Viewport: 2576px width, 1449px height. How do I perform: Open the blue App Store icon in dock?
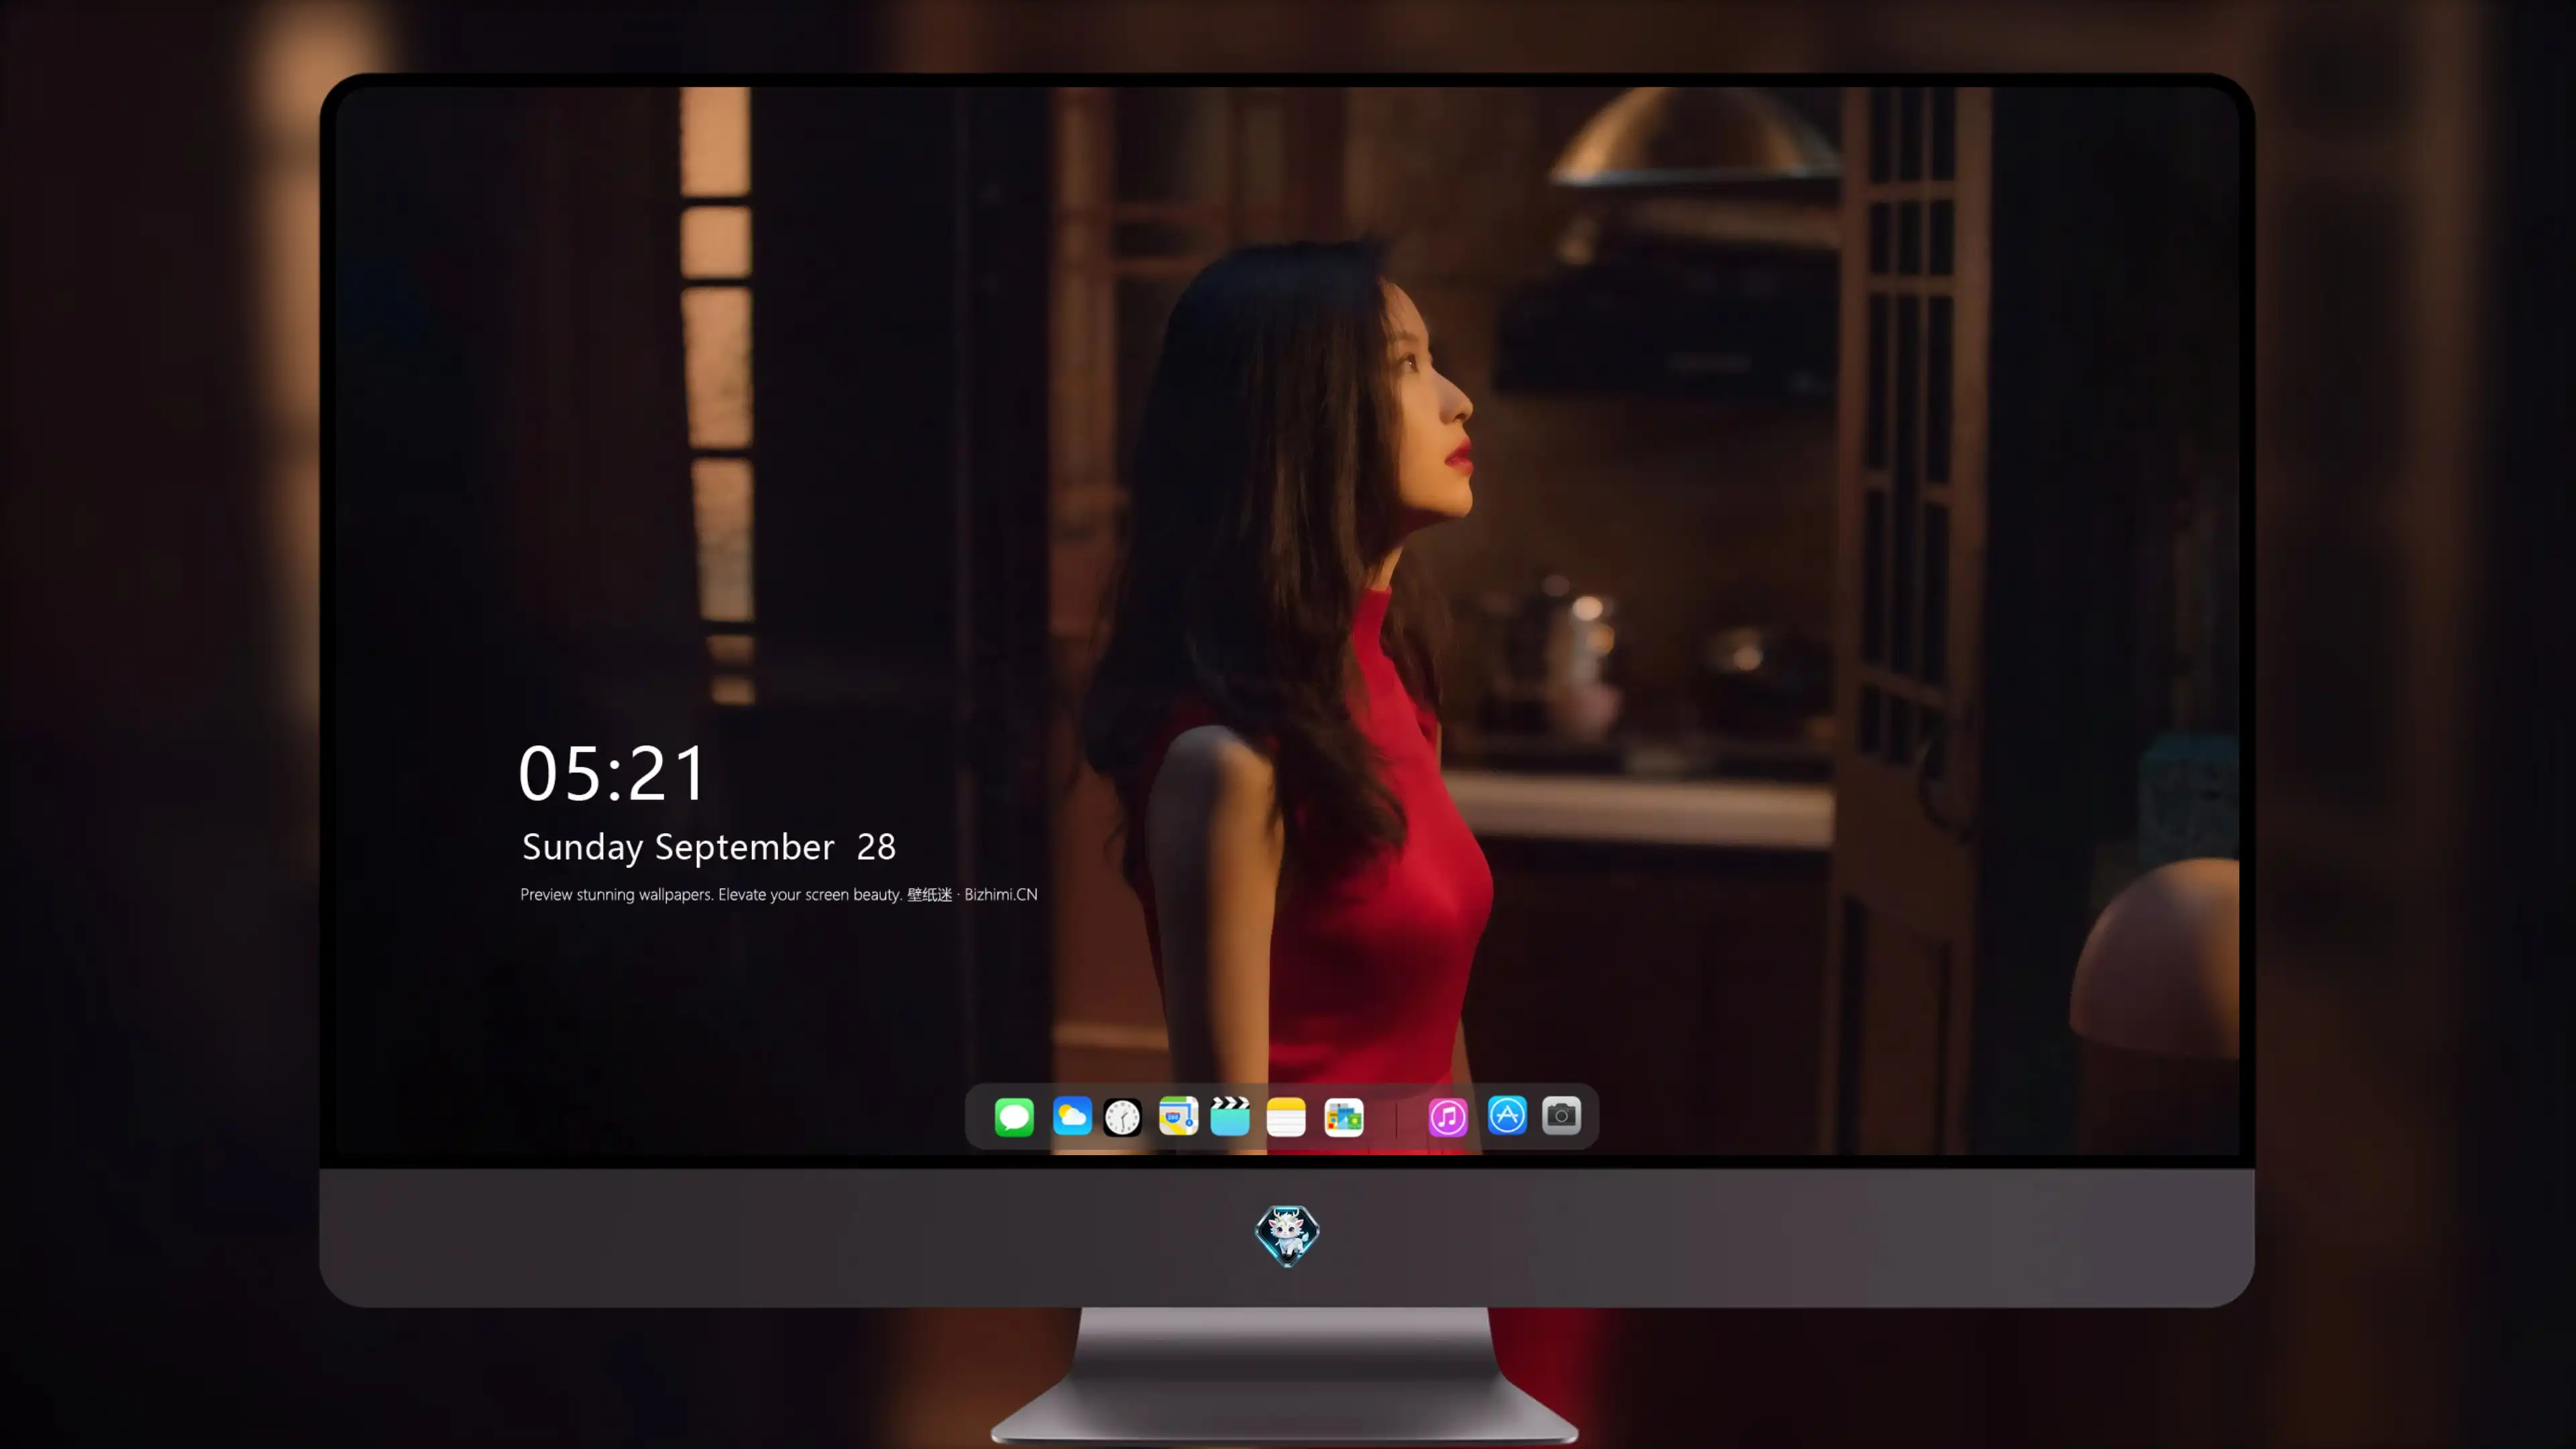tap(1507, 1116)
